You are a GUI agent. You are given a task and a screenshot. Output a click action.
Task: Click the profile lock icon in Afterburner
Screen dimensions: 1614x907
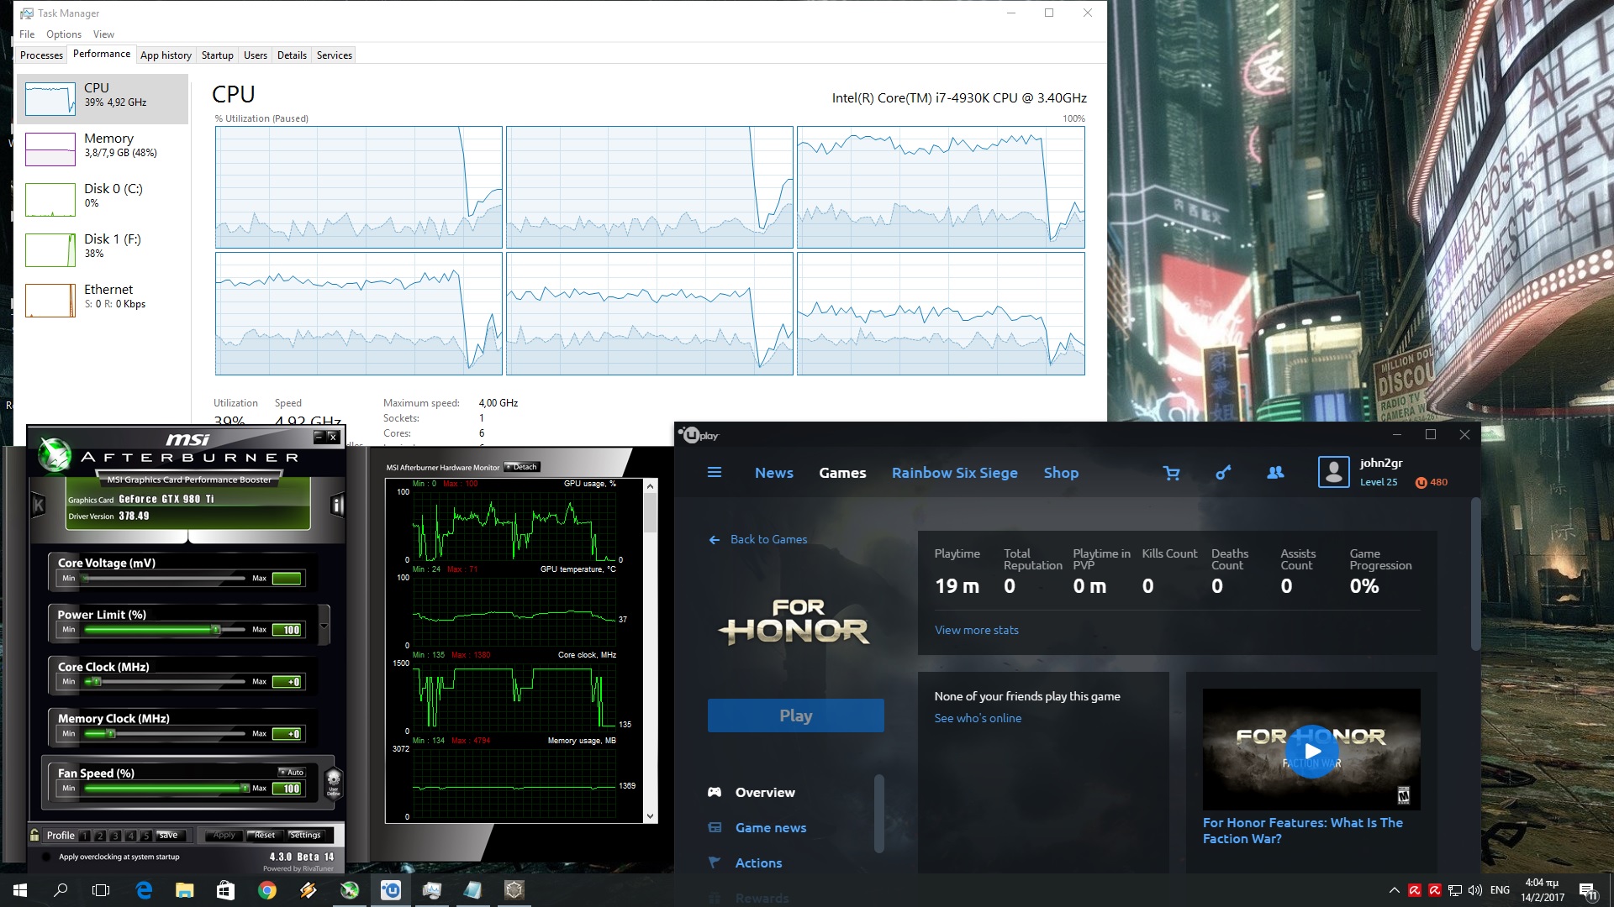[34, 836]
